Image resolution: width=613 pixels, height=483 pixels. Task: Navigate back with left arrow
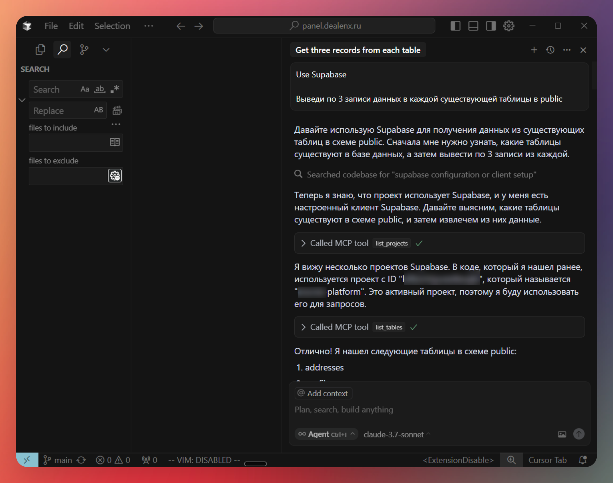[180, 26]
